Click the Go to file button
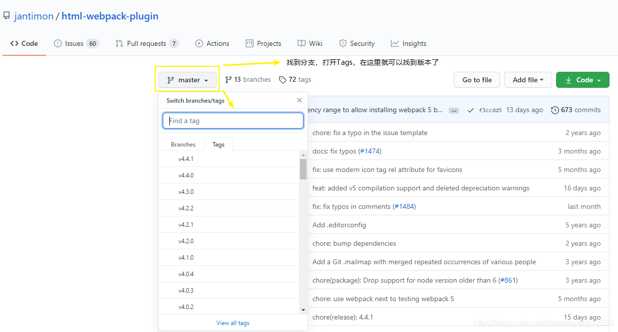 (476, 80)
